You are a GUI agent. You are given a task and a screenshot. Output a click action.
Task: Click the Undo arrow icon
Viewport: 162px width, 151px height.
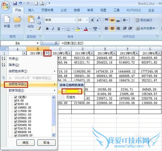coord(20,3)
